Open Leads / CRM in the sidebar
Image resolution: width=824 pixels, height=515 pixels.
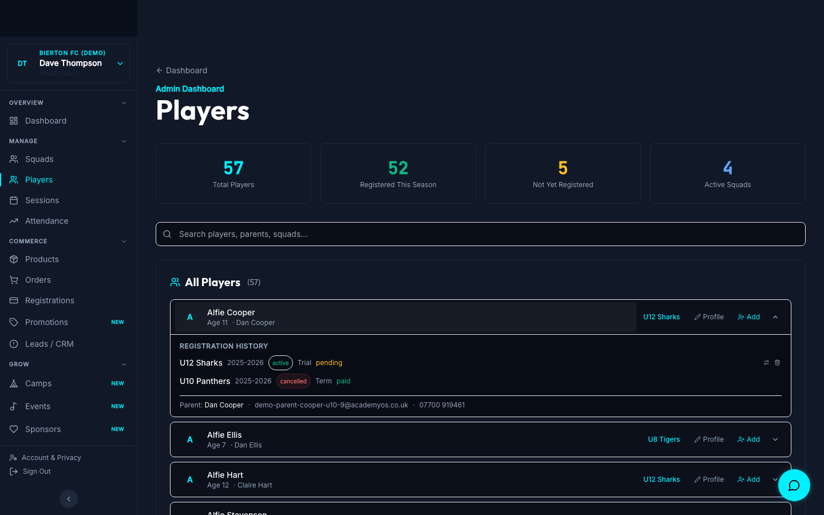pyautogui.click(x=69, y=344)
